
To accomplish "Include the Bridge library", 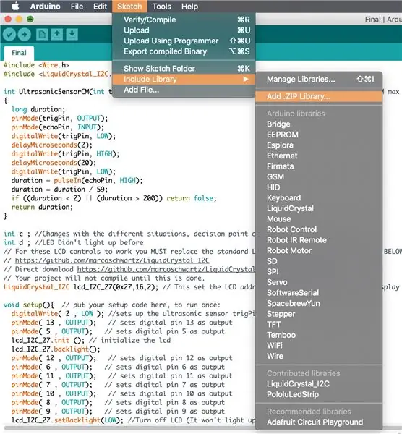I will pyautogui.click(x=319, y=124).
